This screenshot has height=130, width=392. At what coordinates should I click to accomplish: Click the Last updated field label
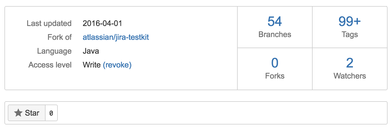click(x=49, y=24)
